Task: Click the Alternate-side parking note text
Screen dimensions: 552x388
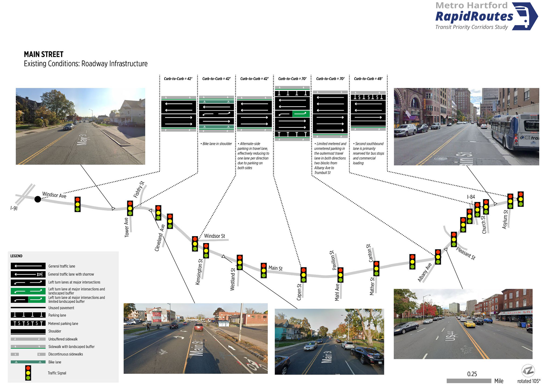Action: [x=253, y=156]
